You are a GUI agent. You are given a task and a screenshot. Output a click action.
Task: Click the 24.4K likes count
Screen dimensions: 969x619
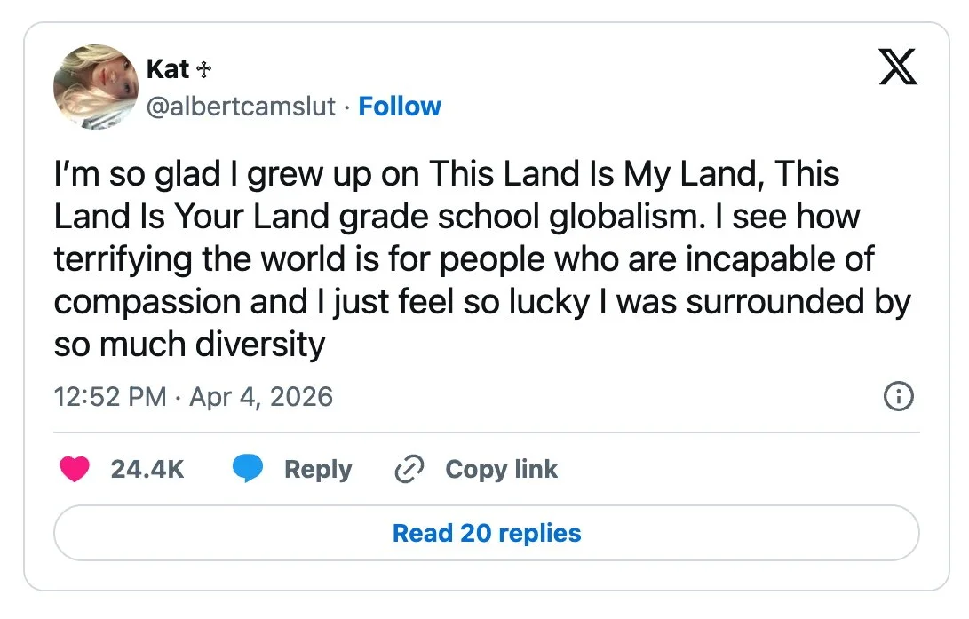147,469
